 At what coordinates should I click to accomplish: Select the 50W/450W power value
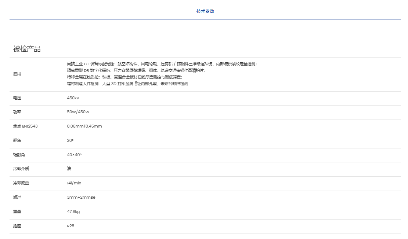click(78, 112)
